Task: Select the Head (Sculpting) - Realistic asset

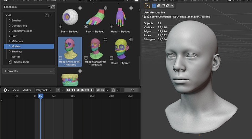Action: tap(95, 52)
